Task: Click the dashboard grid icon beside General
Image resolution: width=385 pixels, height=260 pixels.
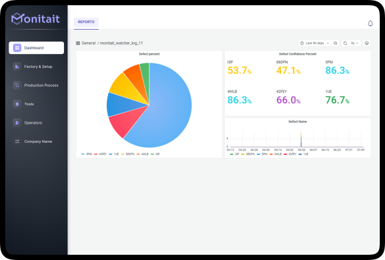Action: point(78,43)
